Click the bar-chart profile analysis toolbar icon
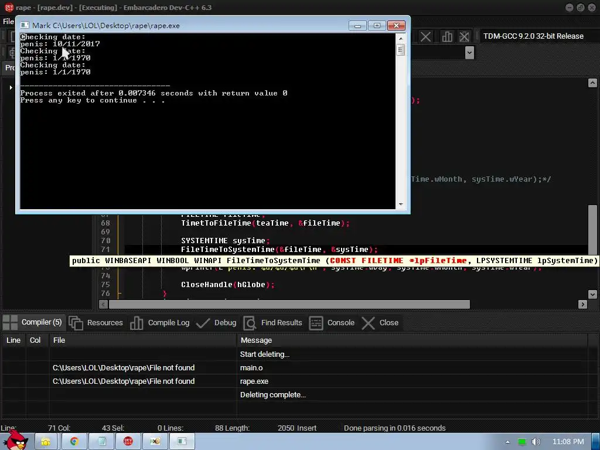The image size is (600, 450). click(x=446, y=37)
